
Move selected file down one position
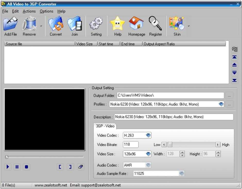235,73
